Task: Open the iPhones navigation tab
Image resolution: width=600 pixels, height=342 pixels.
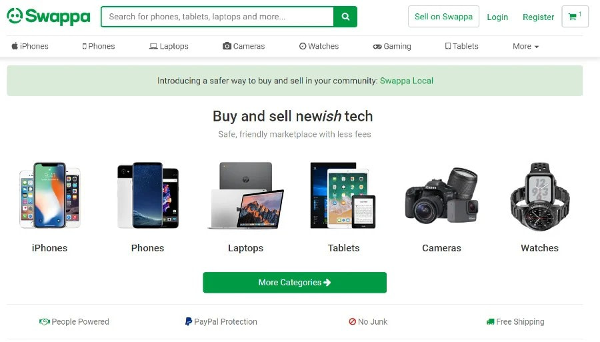Action: coord(30,47)
